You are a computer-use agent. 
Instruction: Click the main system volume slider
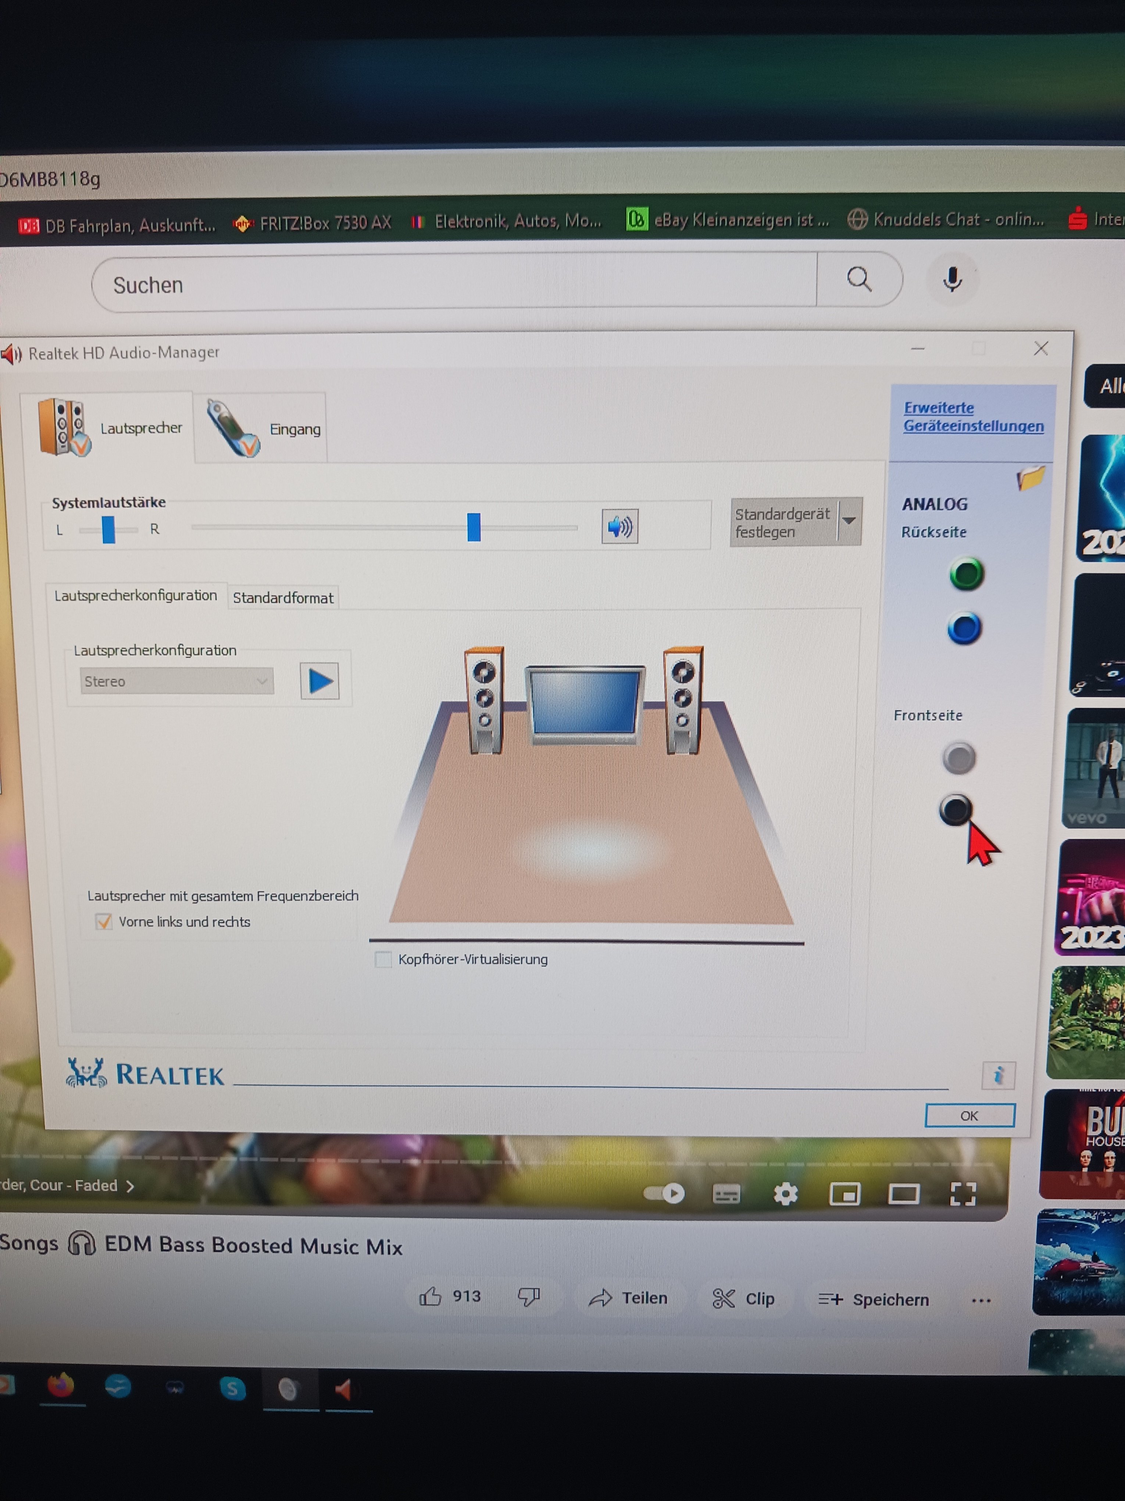click(x=473, y=527)
